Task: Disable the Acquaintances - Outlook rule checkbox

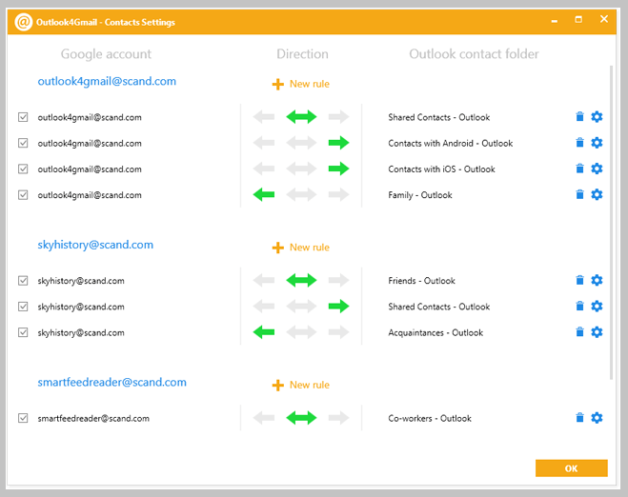Action: (x=23, y=332)
